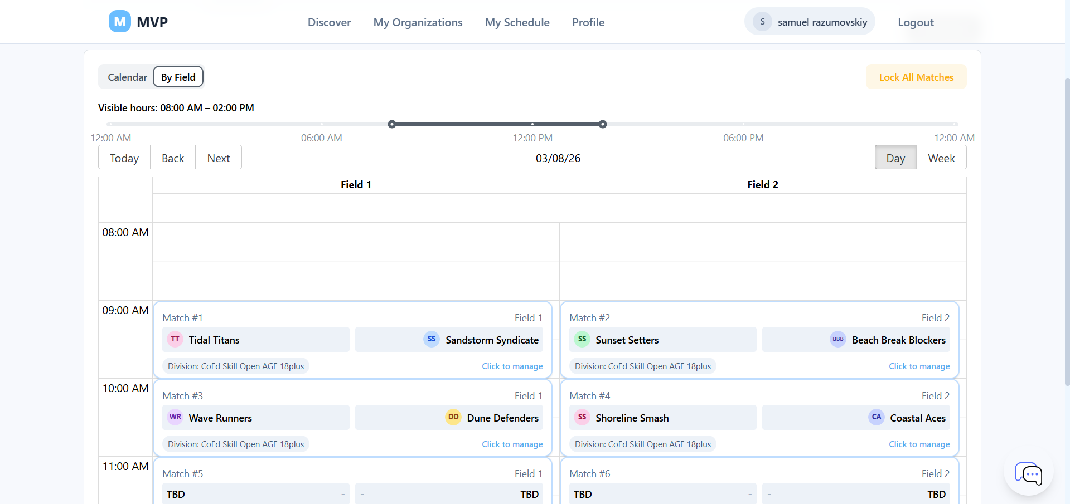This screenshot has height=504, width=1070.
Task: Click the Sandstorm Syndicate SS avatar
Action: pos(432,339)
